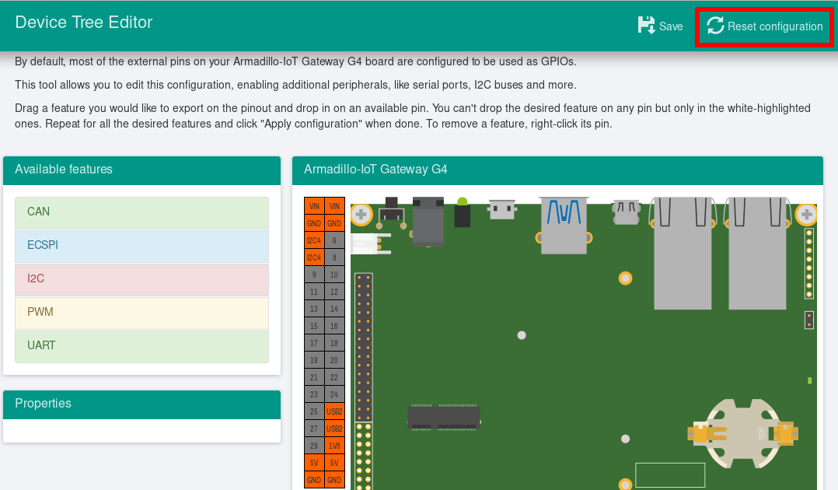Click the blue USB 3.0 port on the board
The width and height of the screenshot is (838, 490).
pyautogui.click(x=564, y=226)
